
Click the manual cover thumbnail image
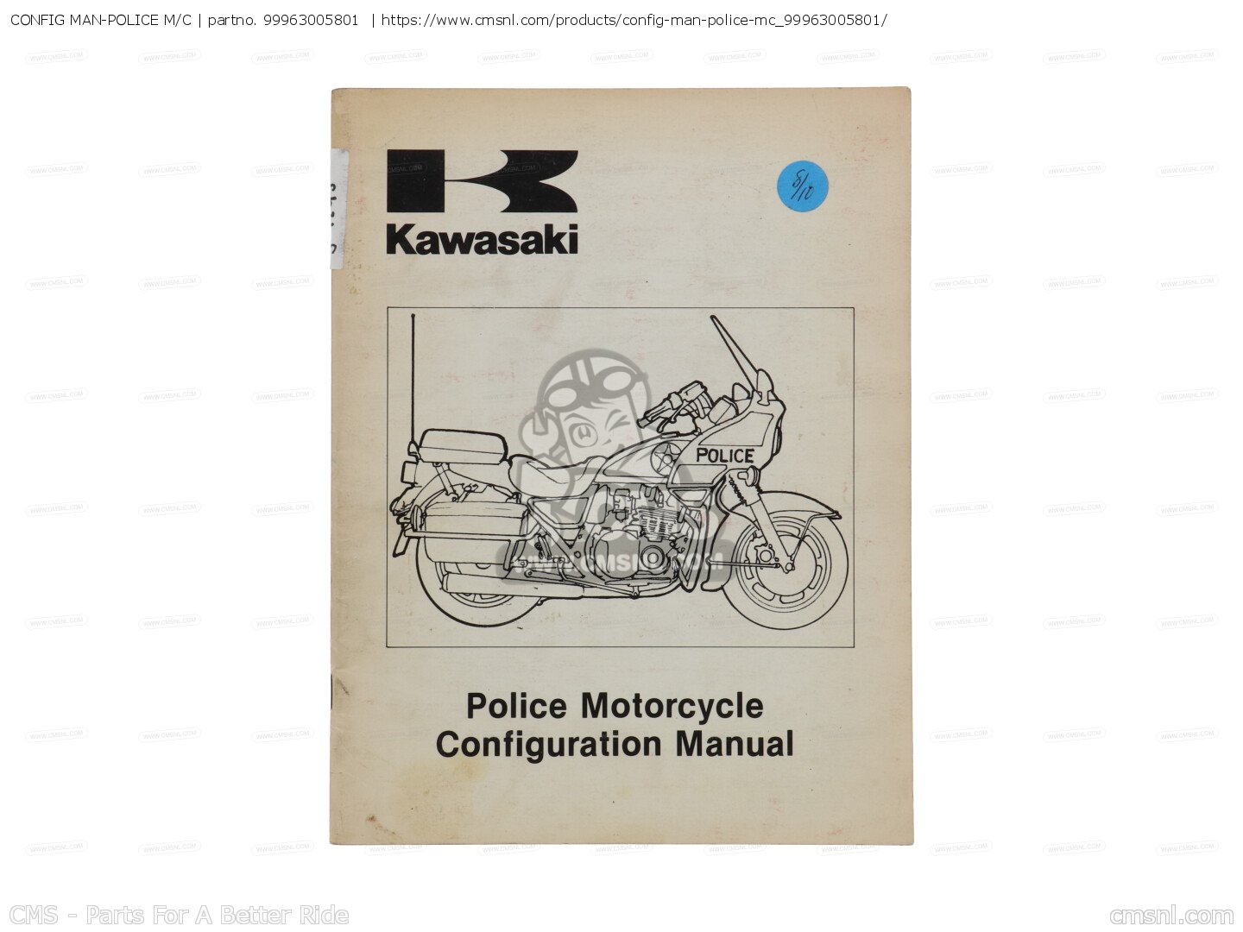621,466
